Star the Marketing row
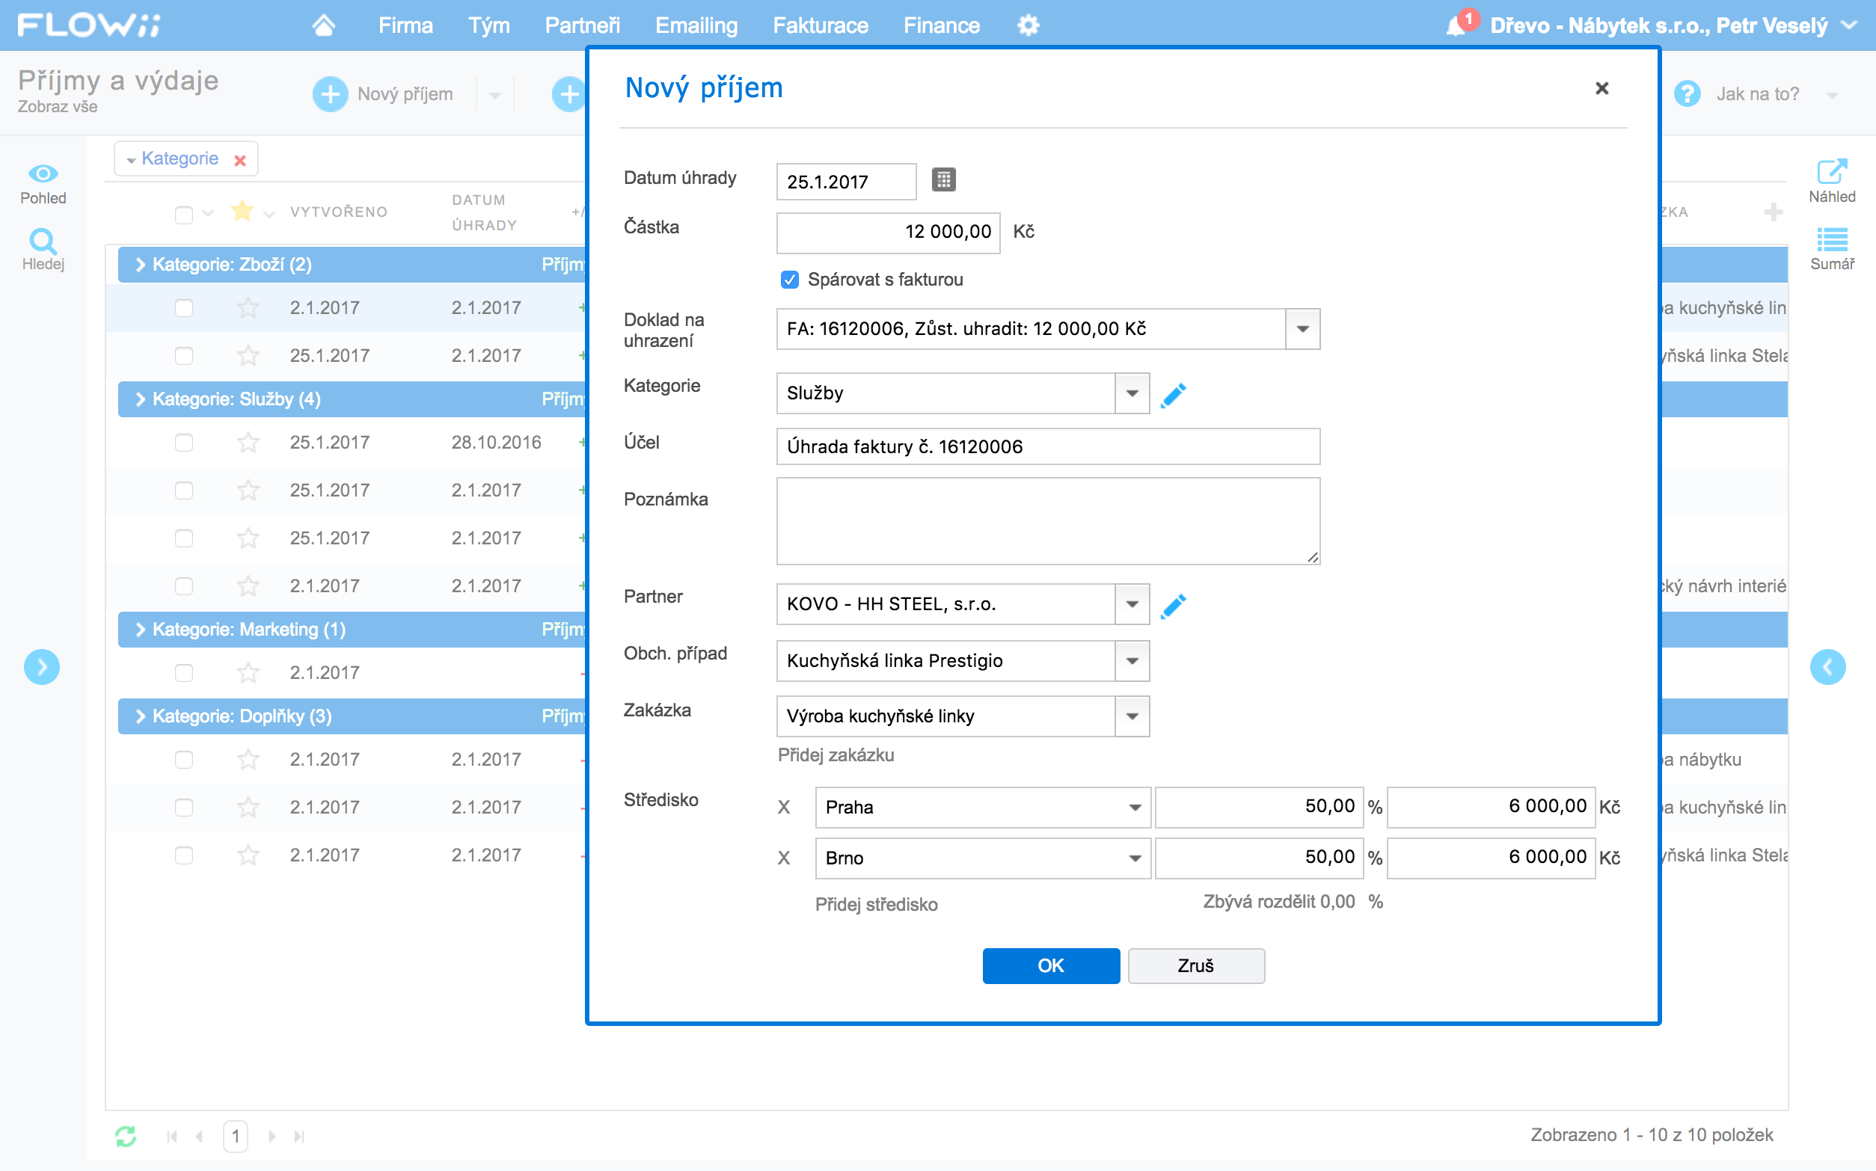Screen dimensions: 1876x1171 point(248,673)
